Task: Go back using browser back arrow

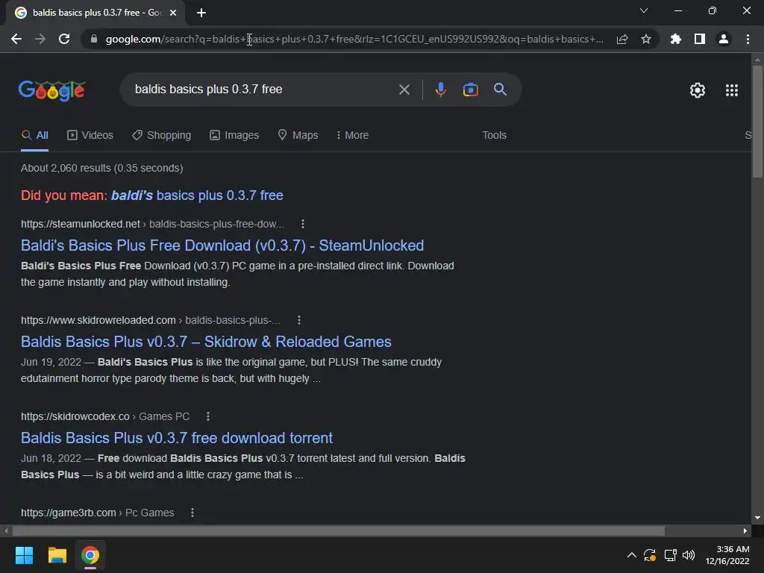Action: tap(16, 39)
